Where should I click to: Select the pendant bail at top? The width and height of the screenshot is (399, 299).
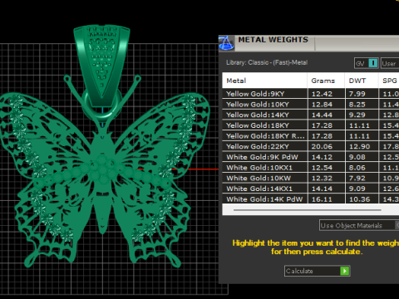(x=101, y=65)
